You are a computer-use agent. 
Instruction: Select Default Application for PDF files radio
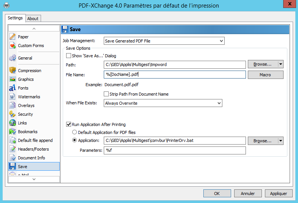coord(74,132)
